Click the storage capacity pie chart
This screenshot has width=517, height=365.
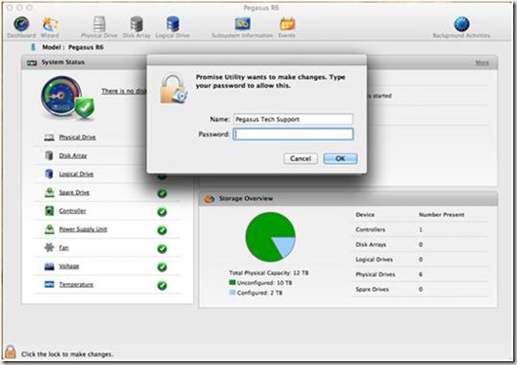pos(270,237)
